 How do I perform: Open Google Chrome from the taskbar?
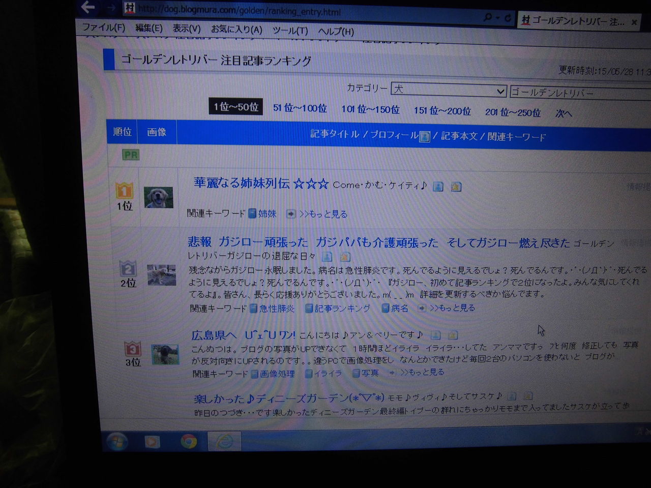[x=189, y=442]
